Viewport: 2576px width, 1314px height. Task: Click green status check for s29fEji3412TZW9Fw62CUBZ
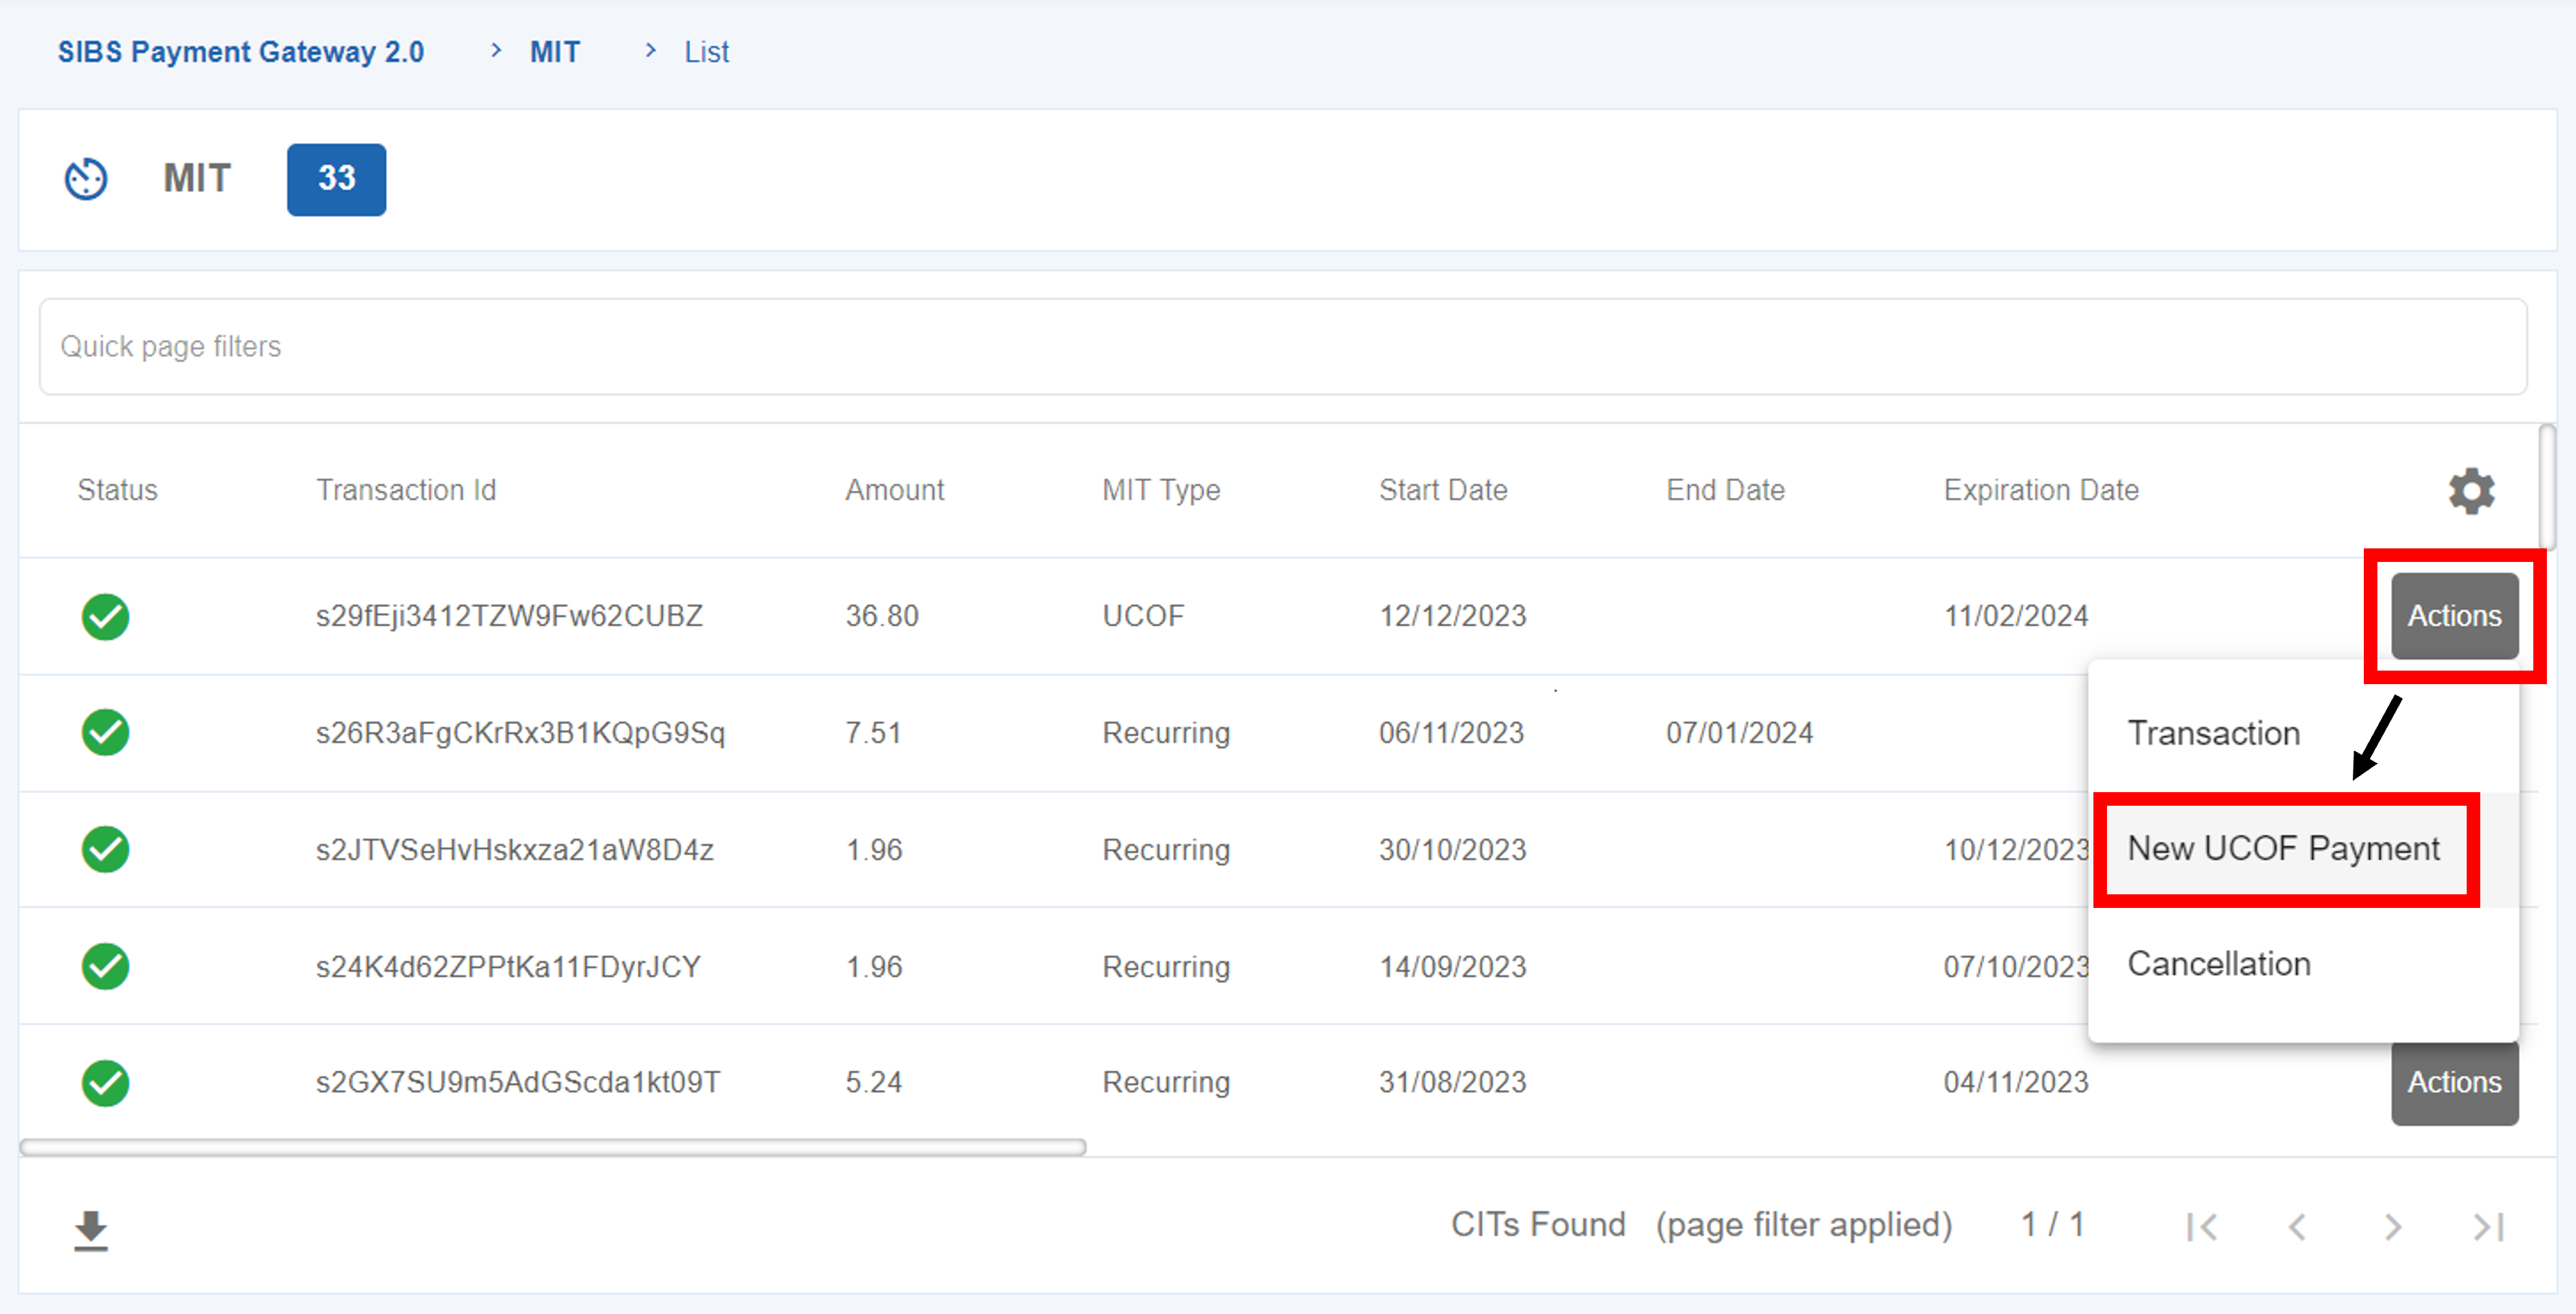[105, 616]
